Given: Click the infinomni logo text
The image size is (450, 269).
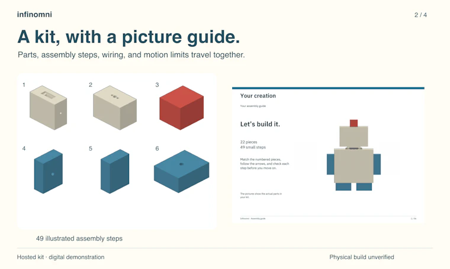Looking at the screenshot, I should click(x=34, y=14).
